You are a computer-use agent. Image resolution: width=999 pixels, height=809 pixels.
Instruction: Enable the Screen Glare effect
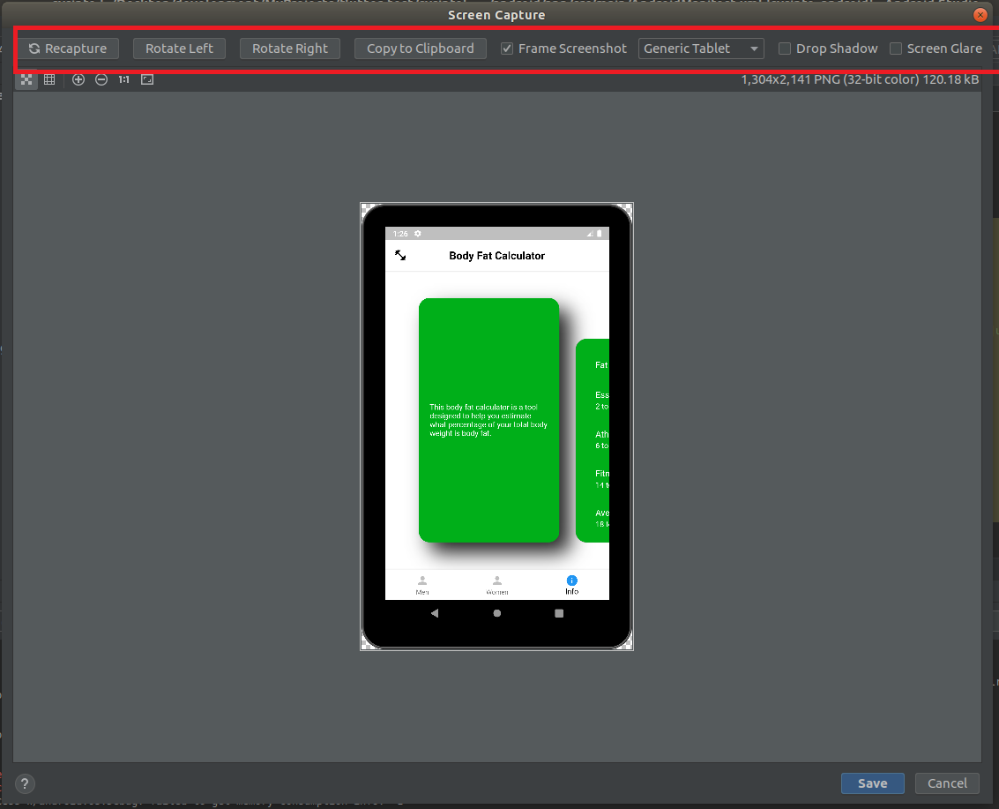(896, 49)
